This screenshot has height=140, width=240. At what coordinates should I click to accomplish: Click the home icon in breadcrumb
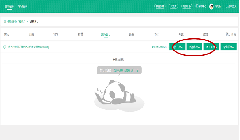tap(5, 21)
